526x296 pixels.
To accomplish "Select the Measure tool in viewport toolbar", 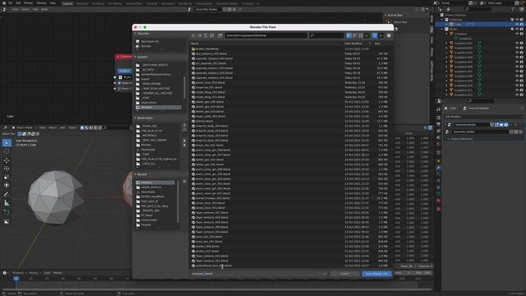I will (x=7, y=203).
